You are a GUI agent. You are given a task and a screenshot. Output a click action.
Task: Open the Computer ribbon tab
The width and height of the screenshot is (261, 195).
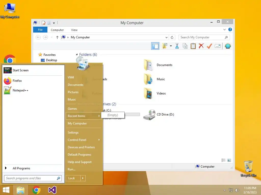(x=57, y=30)
